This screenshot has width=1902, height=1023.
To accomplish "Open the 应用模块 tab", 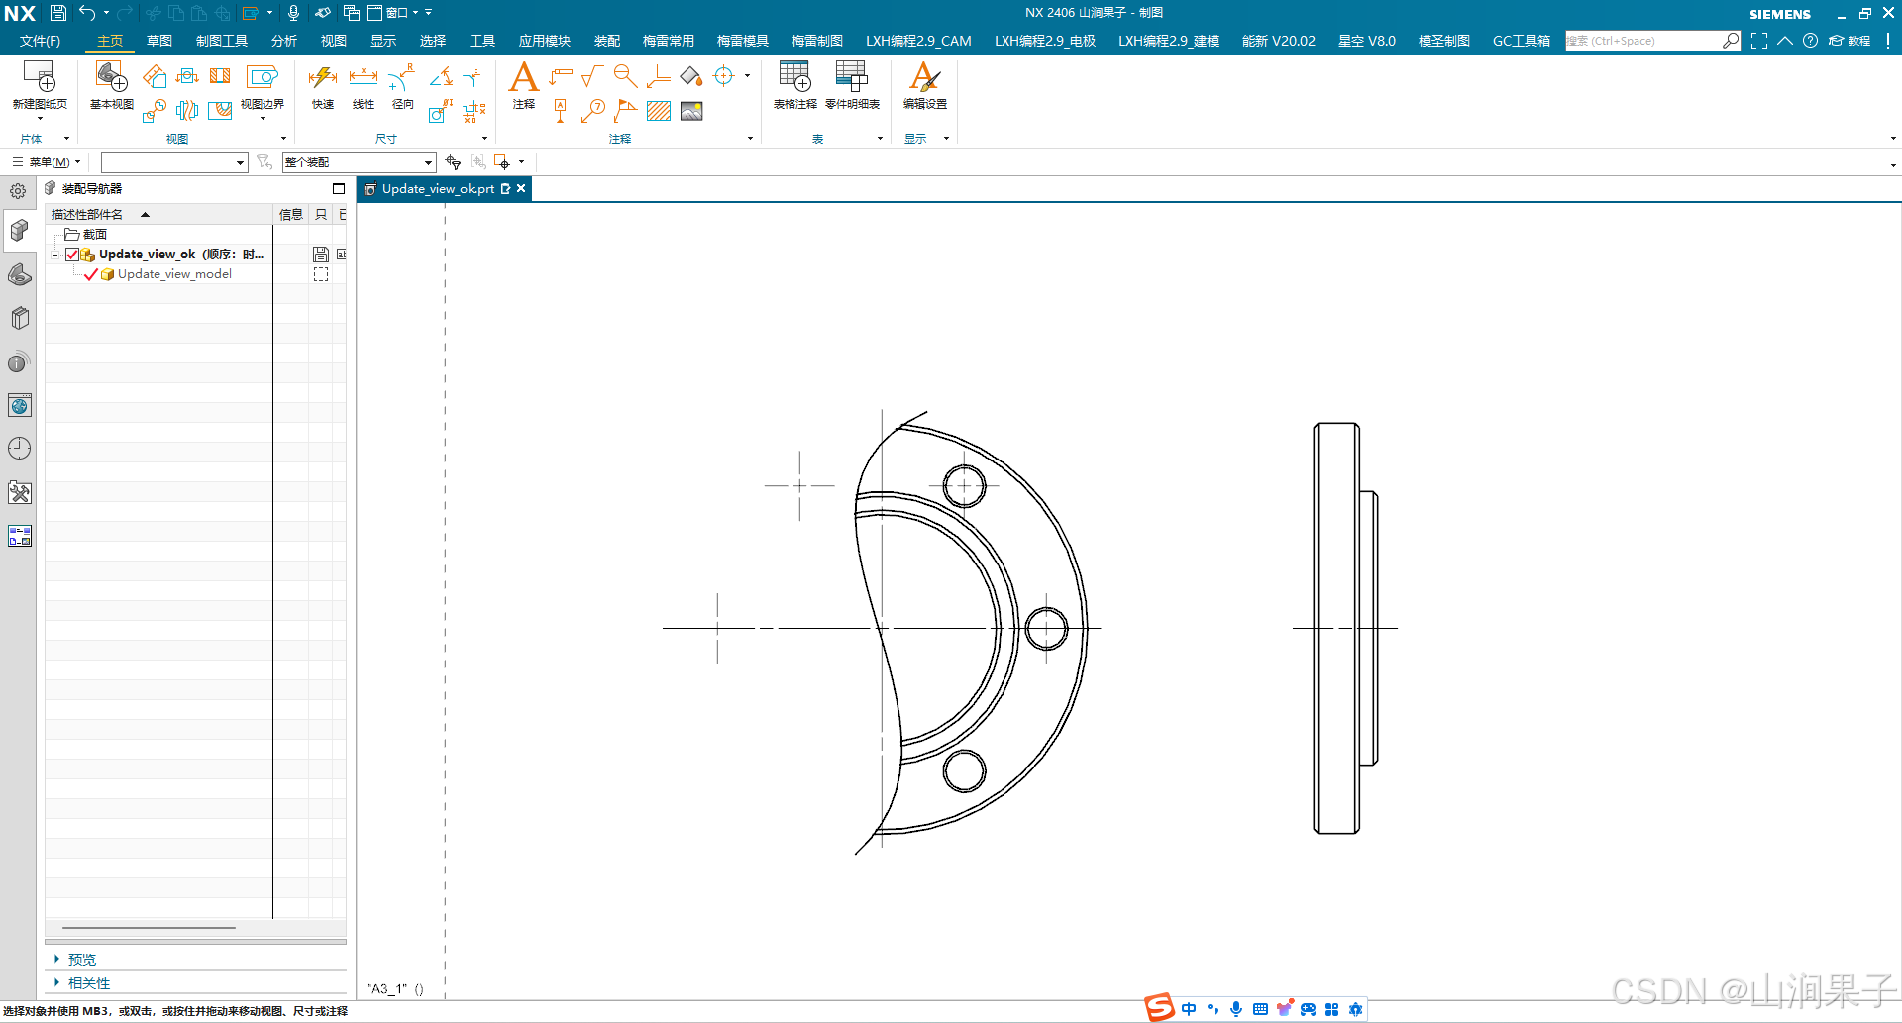I will click(x=545, y=41).
